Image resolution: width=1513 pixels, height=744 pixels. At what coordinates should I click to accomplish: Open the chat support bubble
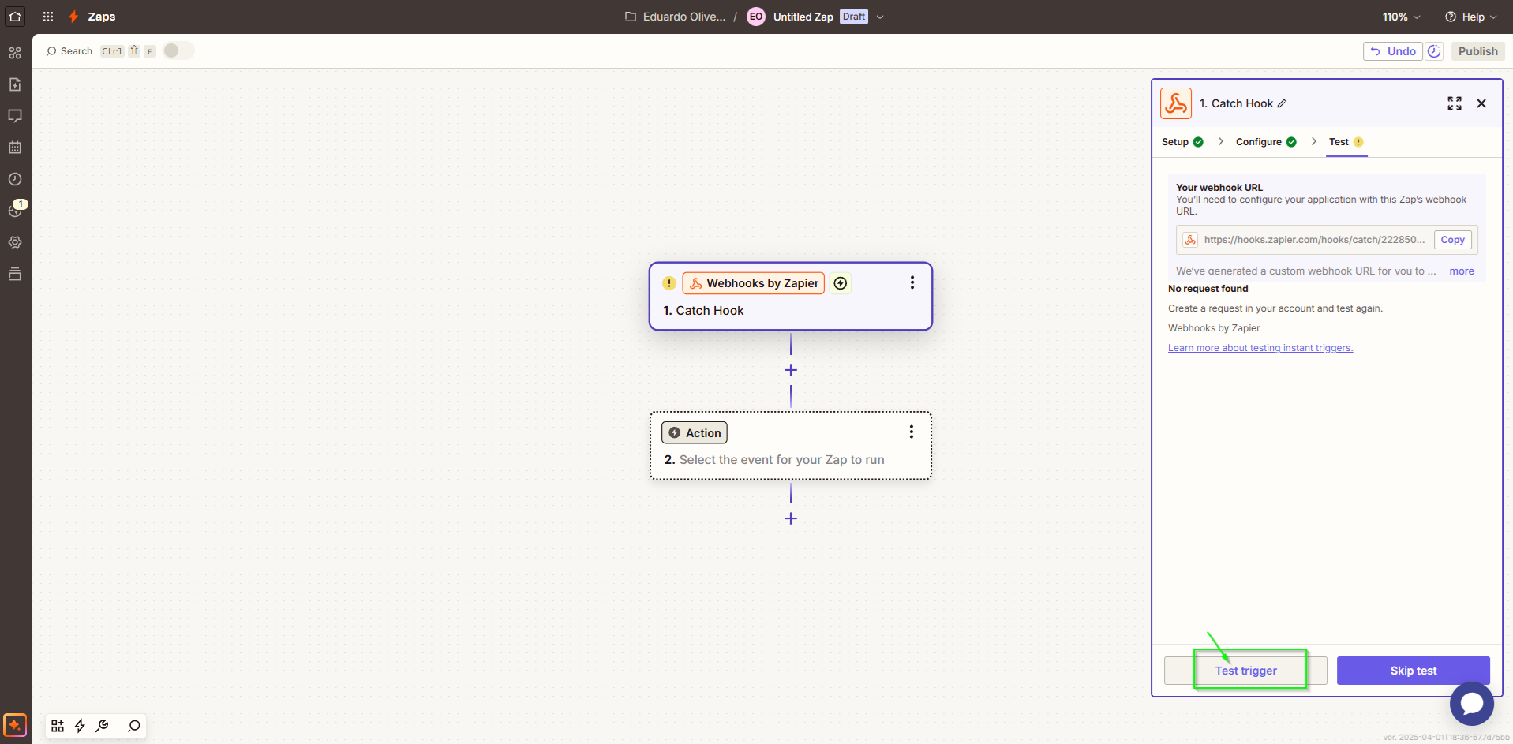(1472, 704)
